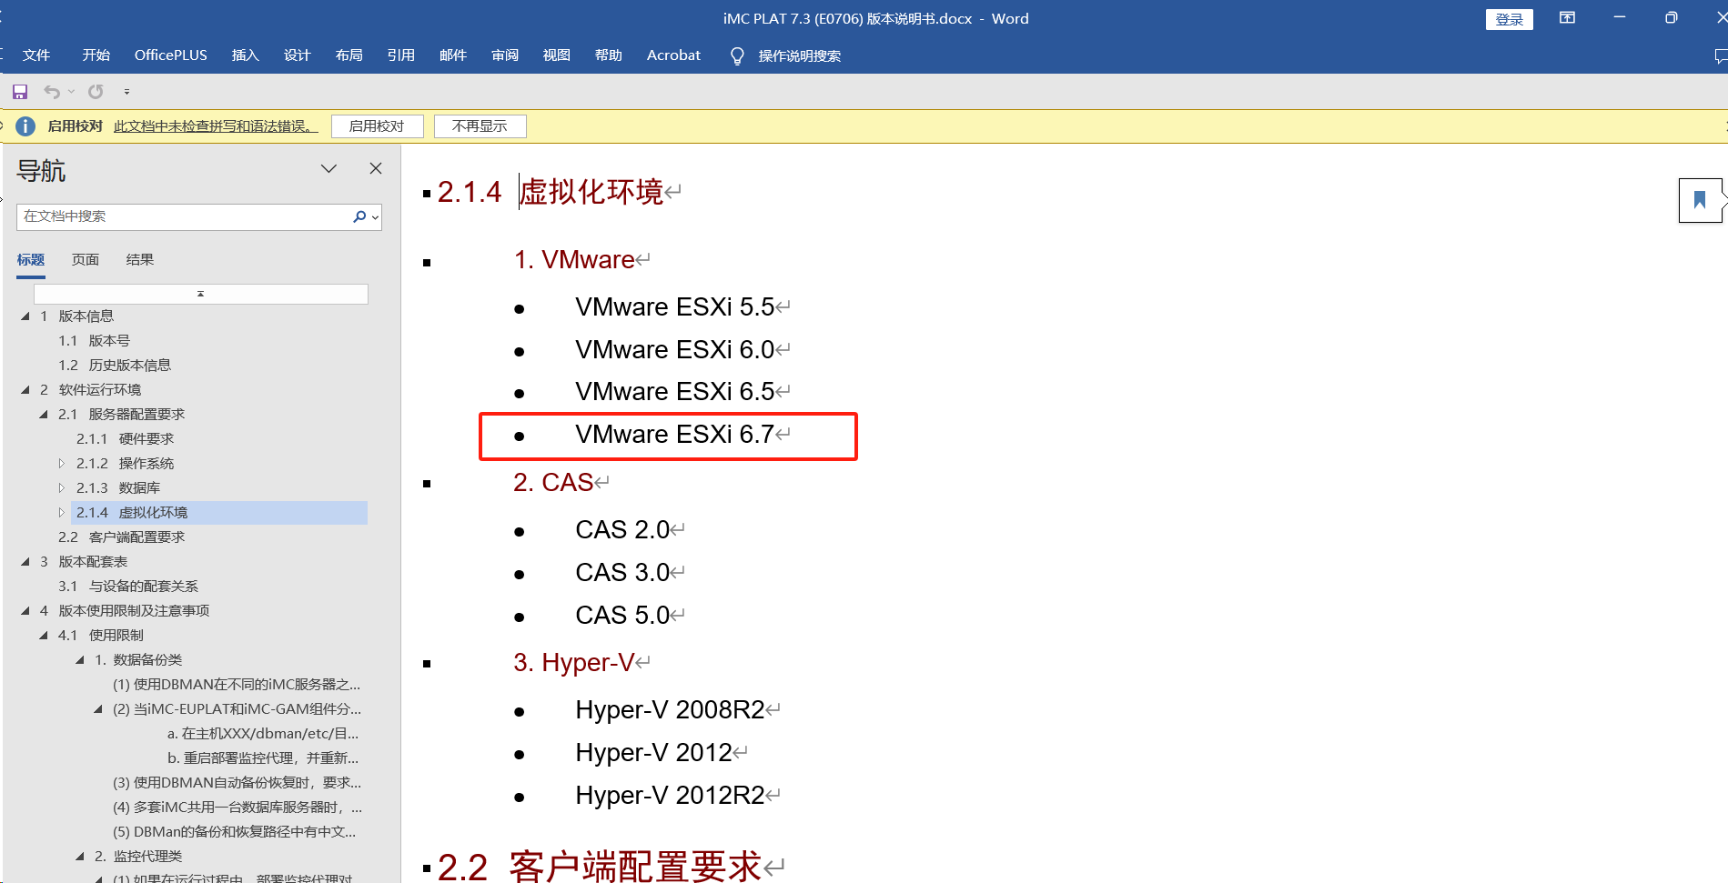Collapse the 2. 监控代理类 heading
The width and height of the screenshot is (1728, 883).
point(80,857)
